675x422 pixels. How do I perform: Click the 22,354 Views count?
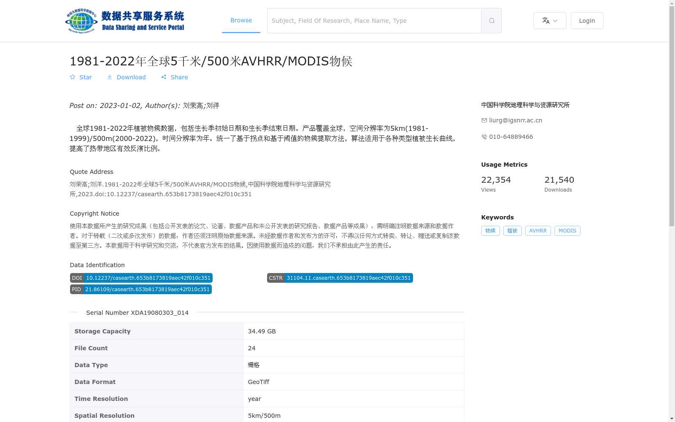coord(496,180)
